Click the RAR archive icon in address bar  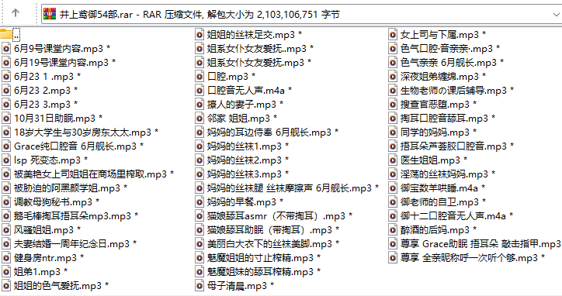point(50,14)
